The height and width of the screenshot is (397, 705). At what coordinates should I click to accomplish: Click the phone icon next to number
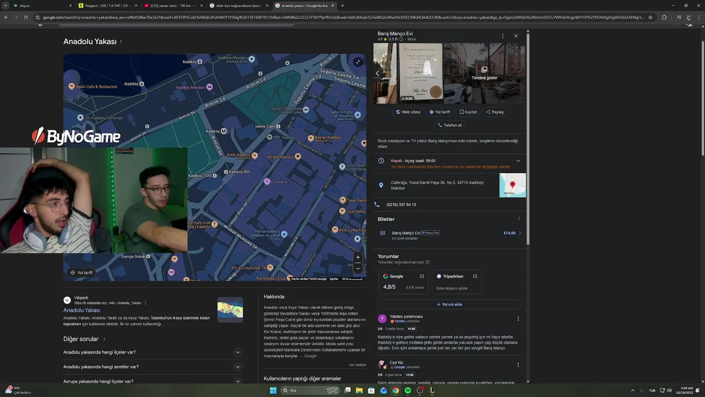(x=377, y=205)
